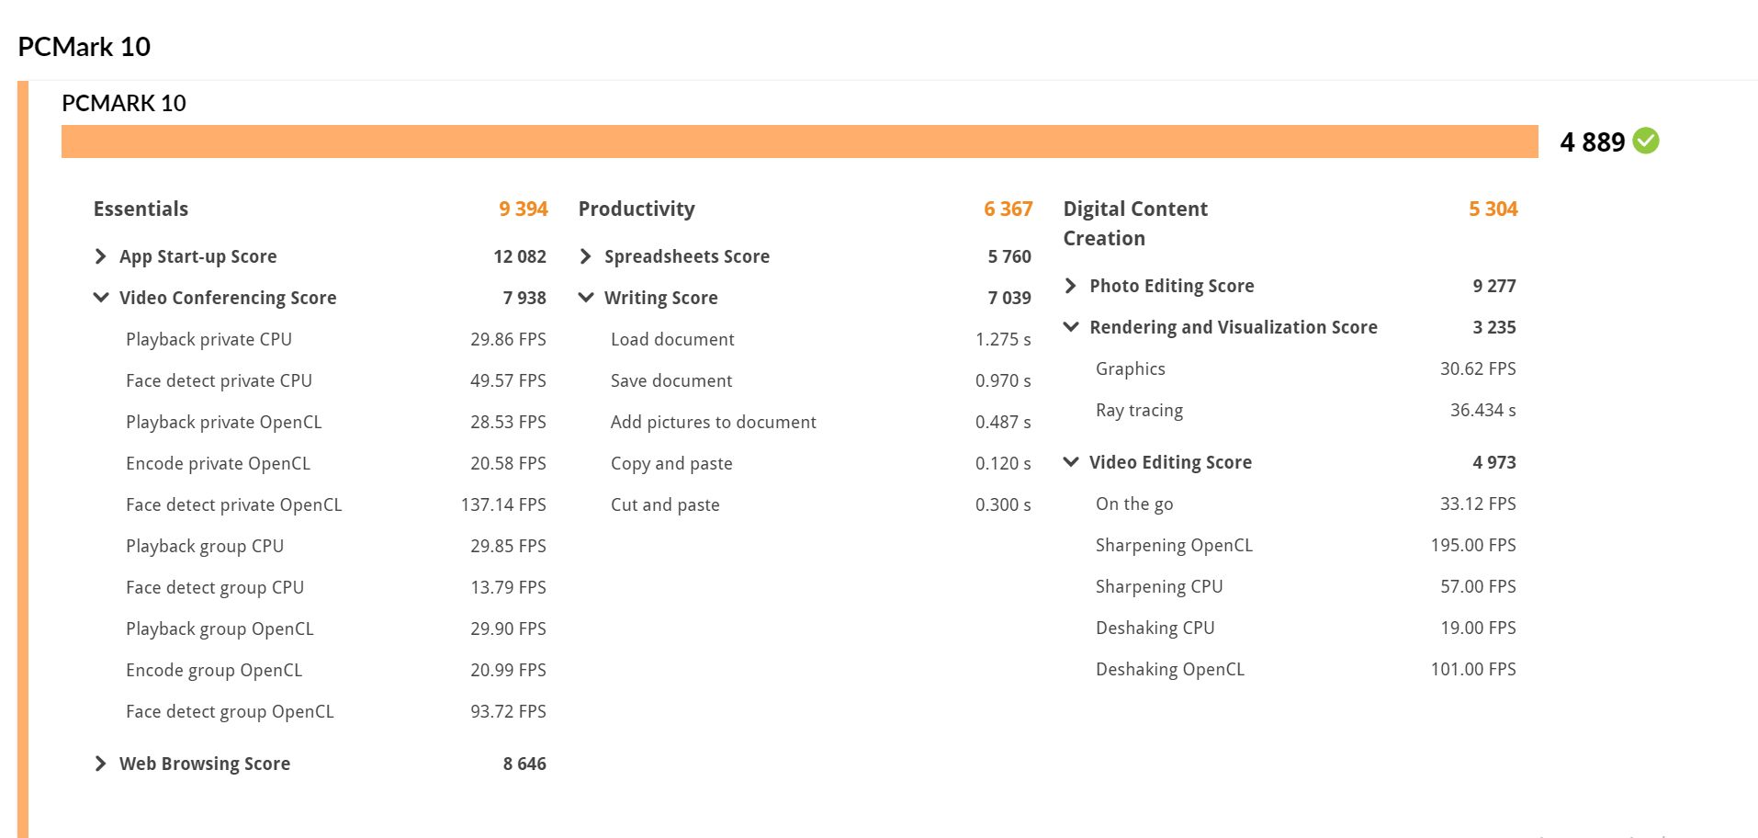Click the Digital Content Creation heading
The width and height of the screenshot is (1758, 838).
(x=1135, y=222)
